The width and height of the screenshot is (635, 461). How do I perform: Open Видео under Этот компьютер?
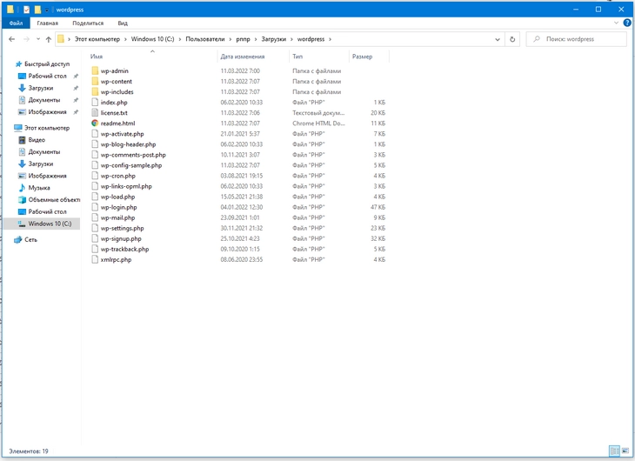pyautogui.click(x=37, y=140)
